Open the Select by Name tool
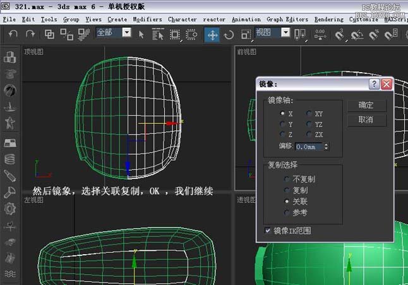The height and width of the screenshot is (285, 408). pos(158,34)
